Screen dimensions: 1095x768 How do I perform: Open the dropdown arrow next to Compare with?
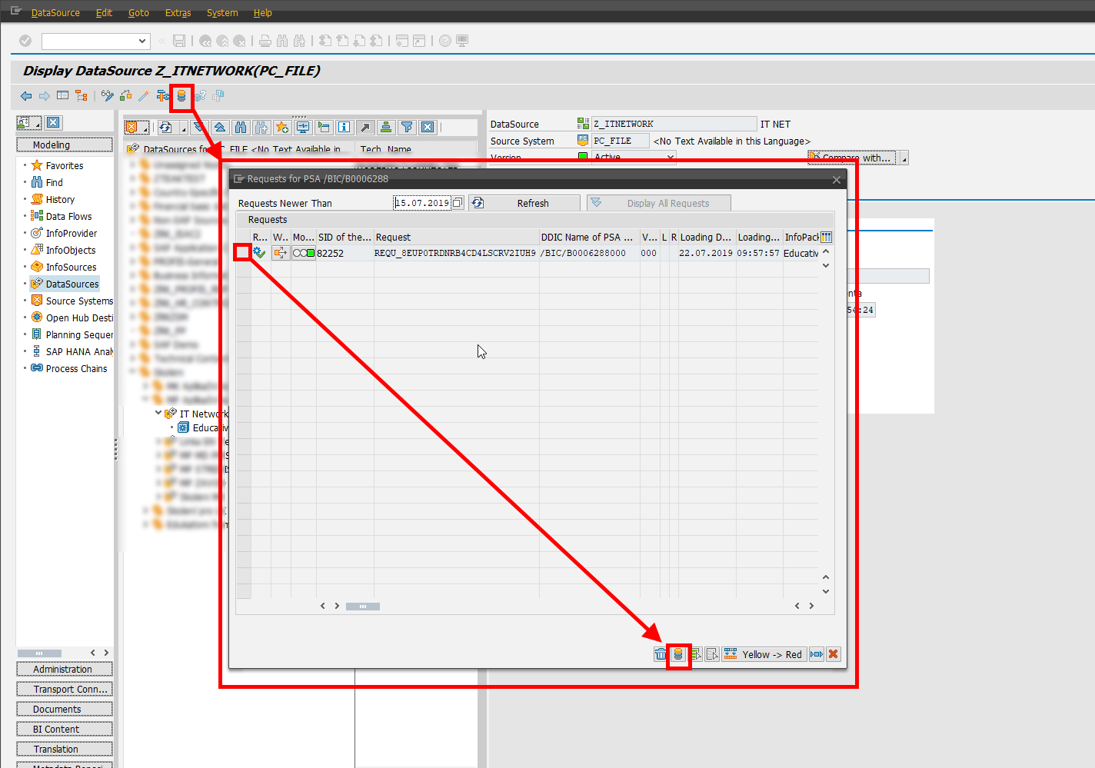coord(904,158)
